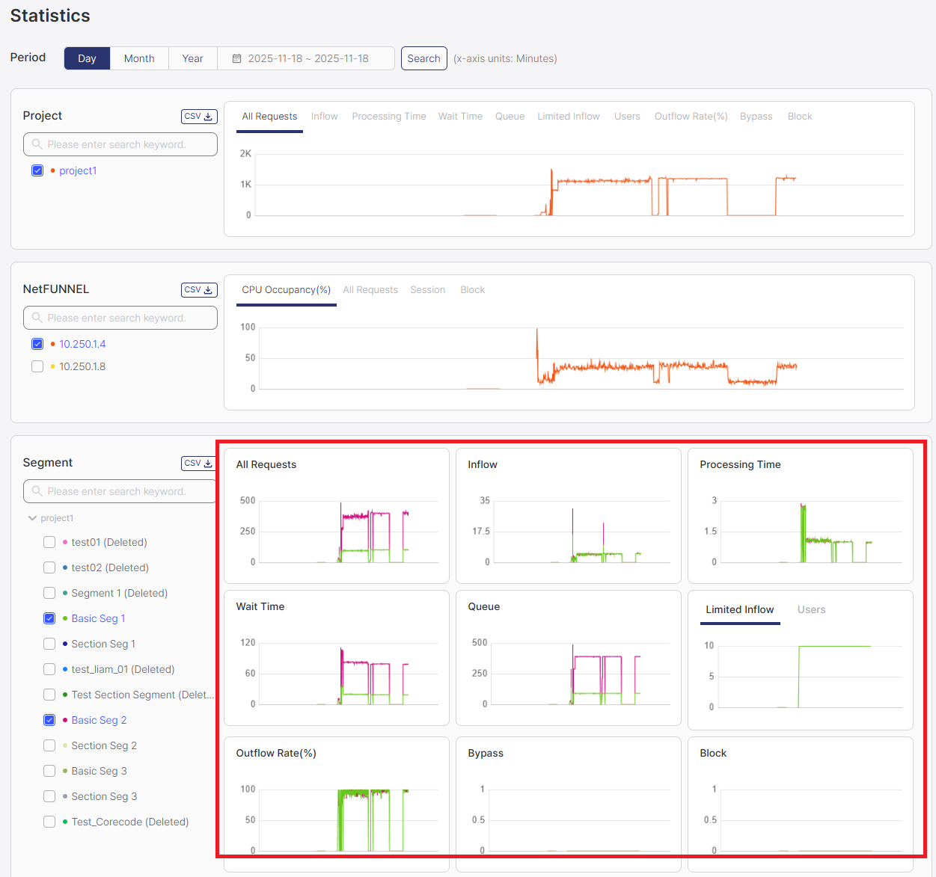Click the orange dot beside project1
This screenshot has height=877, width=936.
[x=52, y=171]
